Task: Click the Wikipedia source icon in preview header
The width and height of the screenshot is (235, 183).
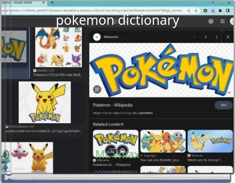Action: [x=97, y=37]
